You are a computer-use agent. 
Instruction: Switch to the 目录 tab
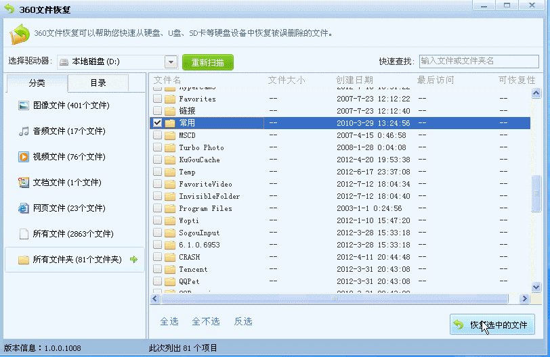pos(98,83)
